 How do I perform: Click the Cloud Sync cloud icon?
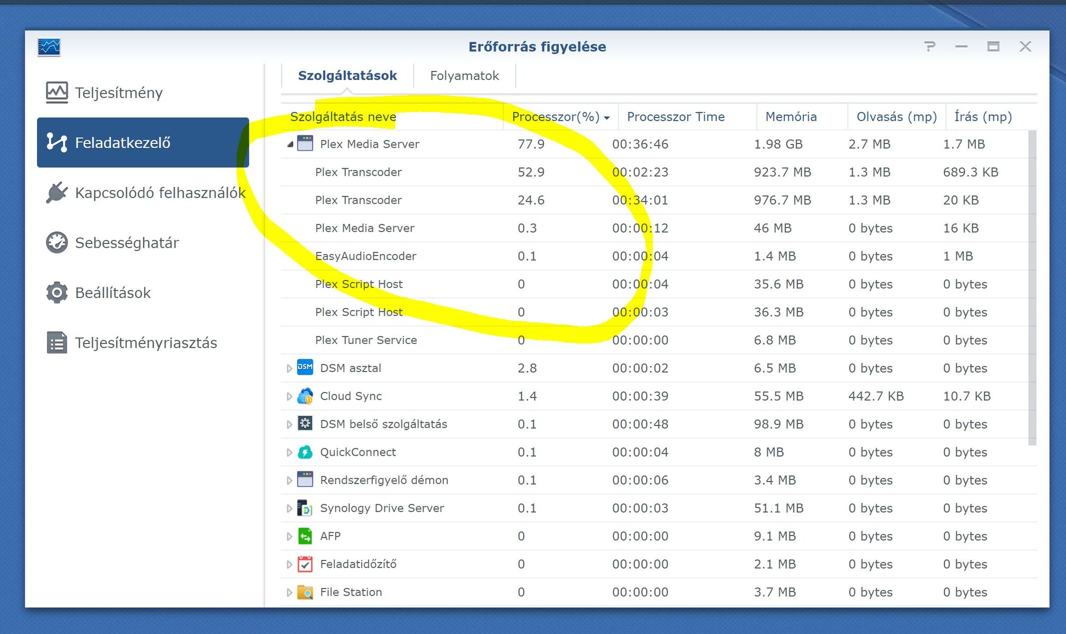tap(305, 395)
